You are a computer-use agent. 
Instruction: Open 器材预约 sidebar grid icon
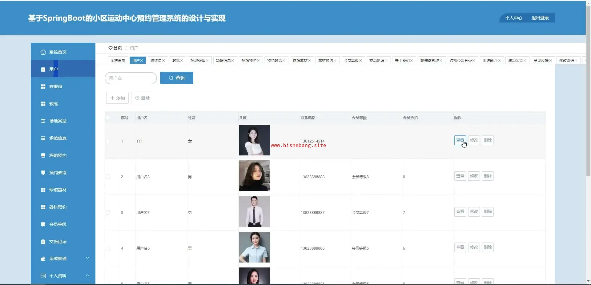click(43, 207)
